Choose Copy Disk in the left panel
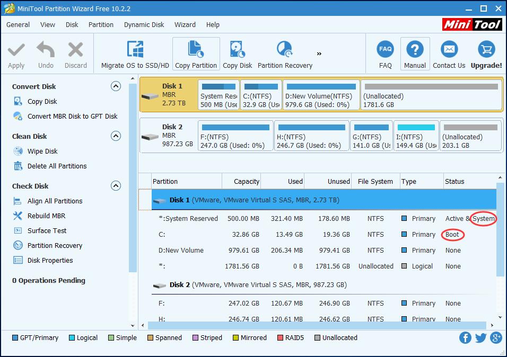 [x=42, y=102]
